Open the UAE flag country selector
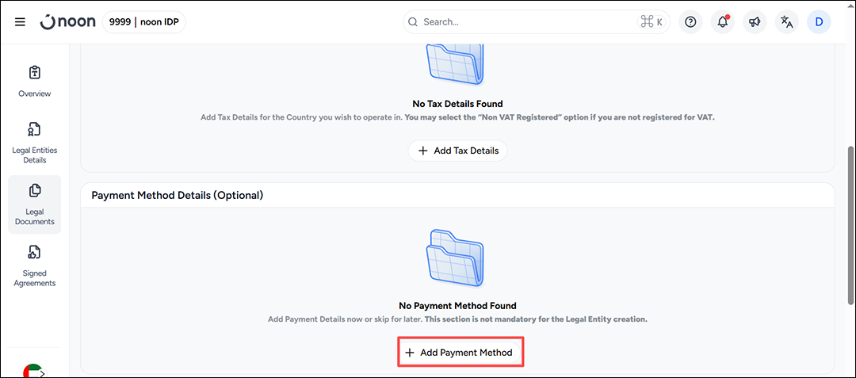This screenshot has width=856, height=378. coord(33,371)
